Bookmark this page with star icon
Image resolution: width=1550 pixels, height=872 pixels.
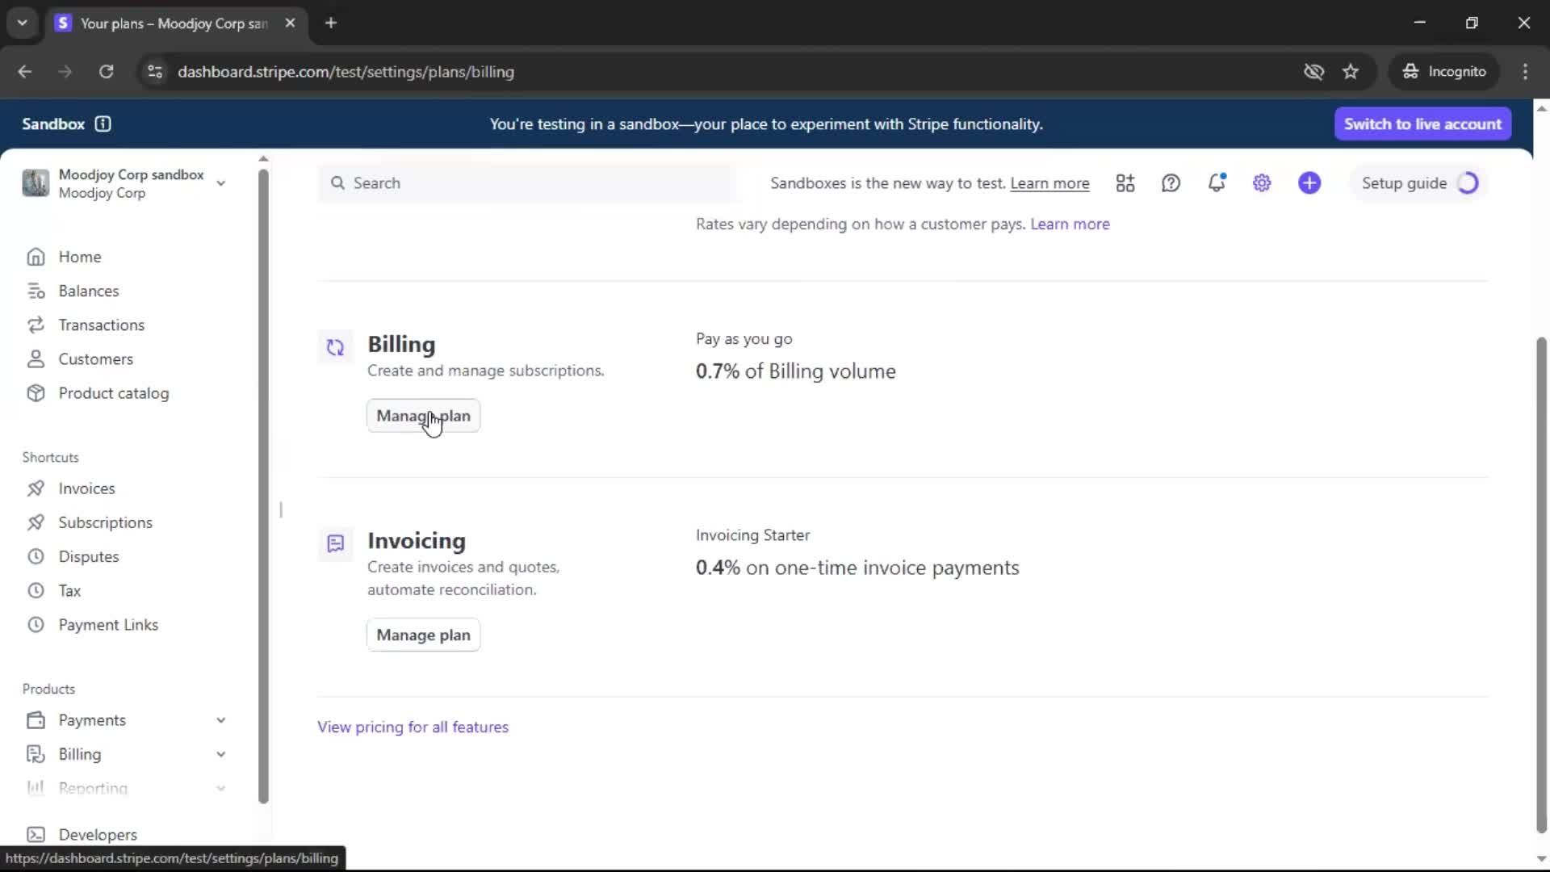click(x=1351, y=72)
